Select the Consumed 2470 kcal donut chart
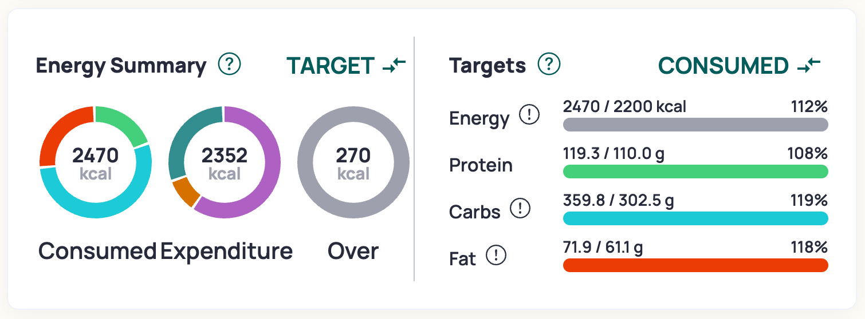This screenshot has width=865, height=319. click(x=96, y=162)
